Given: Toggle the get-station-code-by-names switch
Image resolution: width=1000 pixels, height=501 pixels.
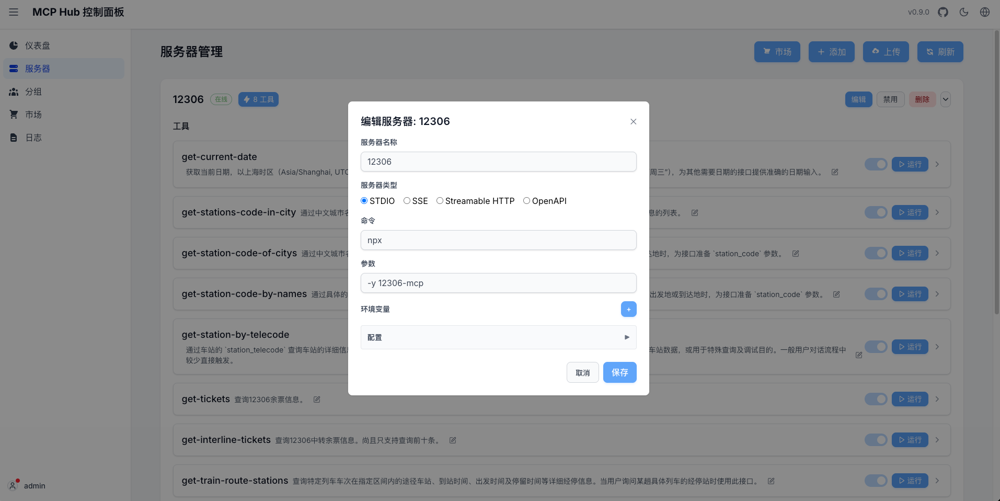Looking at the screenshot, I should click(876, 294).
